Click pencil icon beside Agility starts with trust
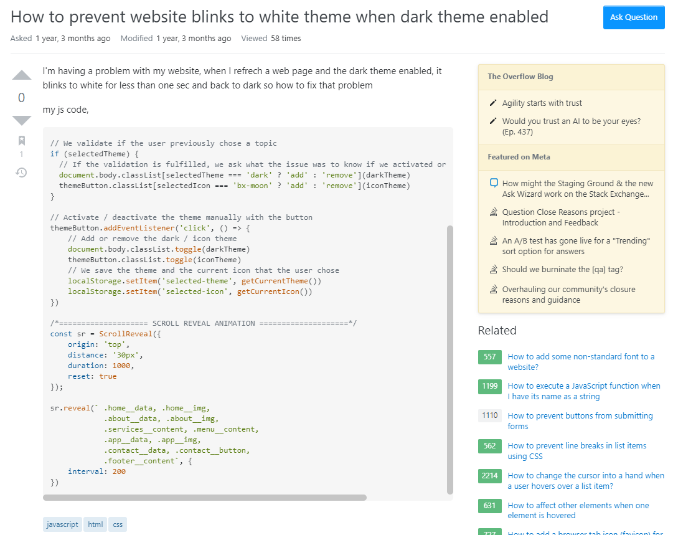The image size is (673, 535). (x=493, y=103)
